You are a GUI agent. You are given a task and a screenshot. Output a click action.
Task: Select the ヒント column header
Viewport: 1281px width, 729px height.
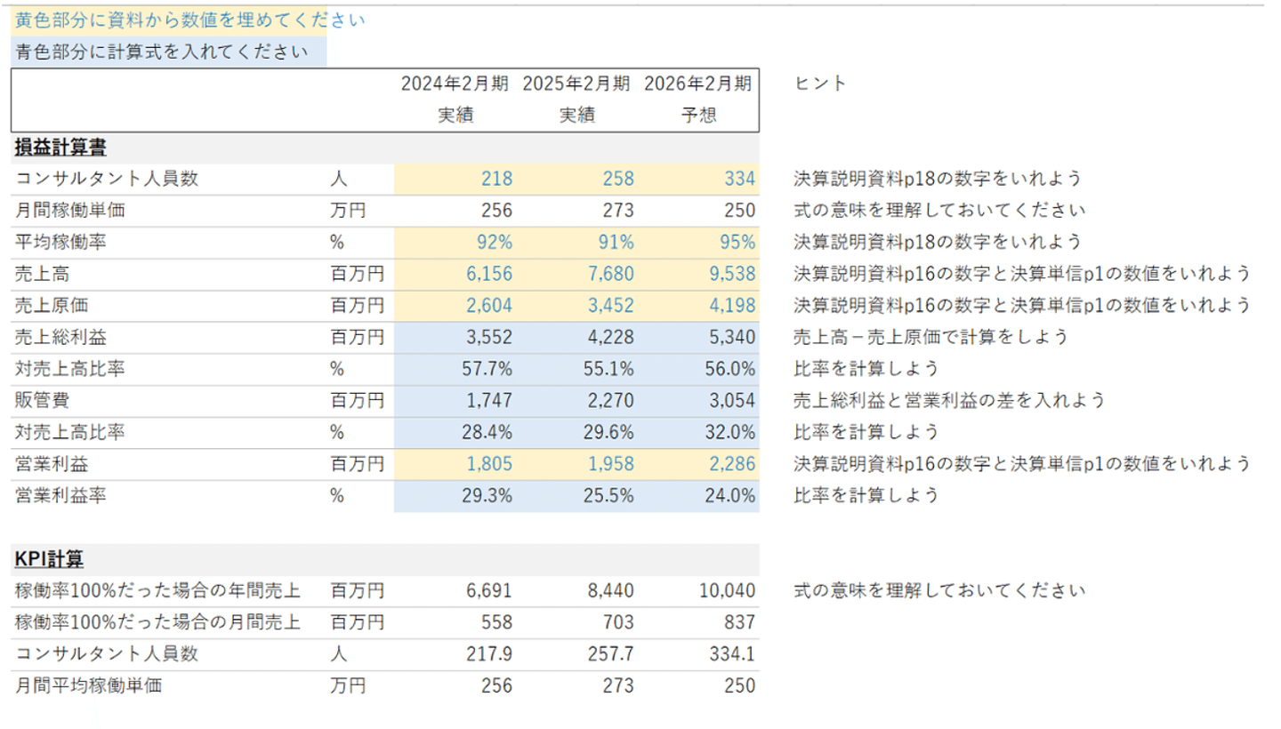(x=820, y=84)
